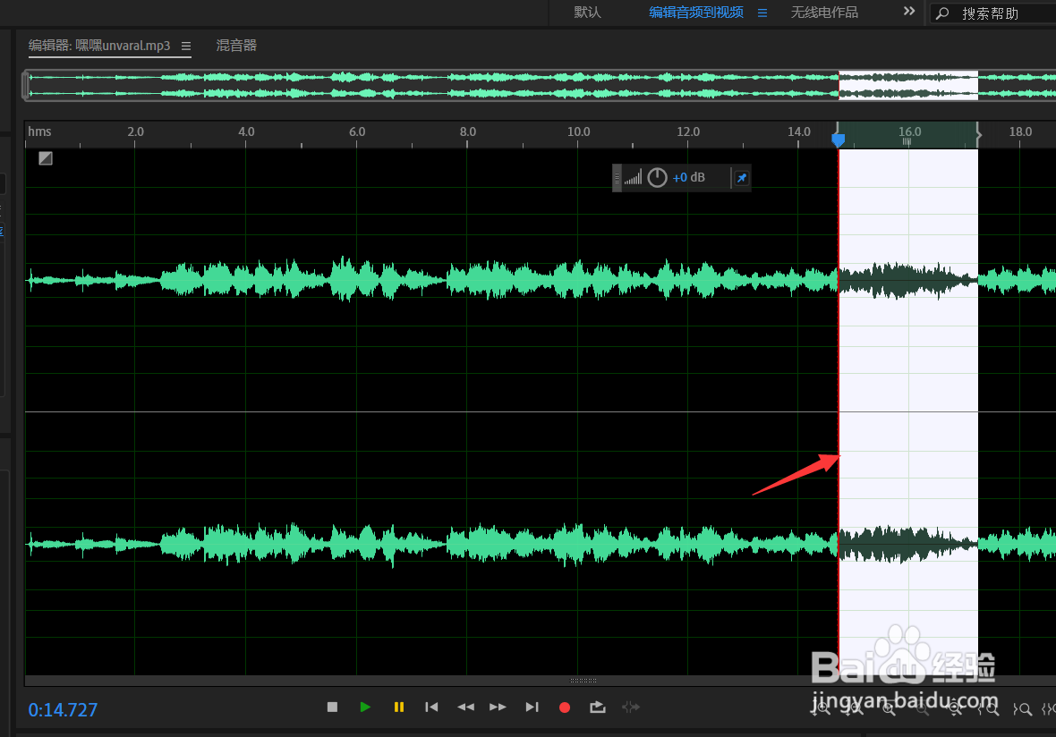The width and height of the screenshot is (1056, 737).
Task: Click the hms time format label
Action: [x=39, y=131]
